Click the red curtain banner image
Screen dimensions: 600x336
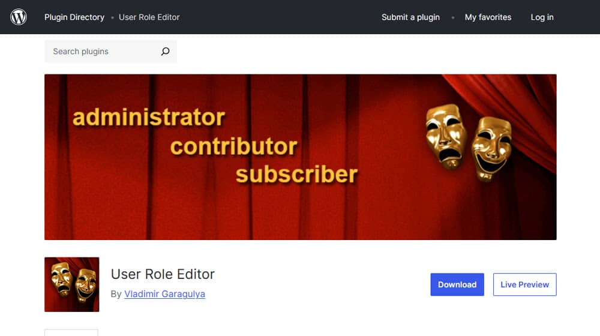coord(301,157)
